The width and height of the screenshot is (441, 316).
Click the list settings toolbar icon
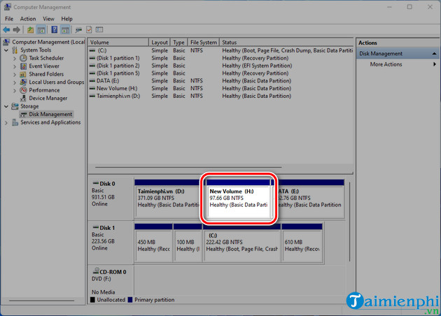point(99,29)
